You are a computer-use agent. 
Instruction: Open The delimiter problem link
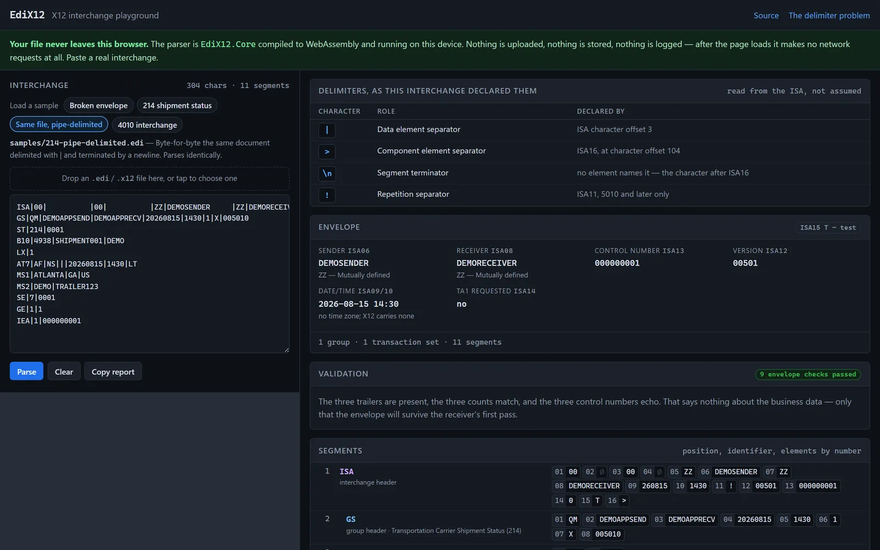829,15
